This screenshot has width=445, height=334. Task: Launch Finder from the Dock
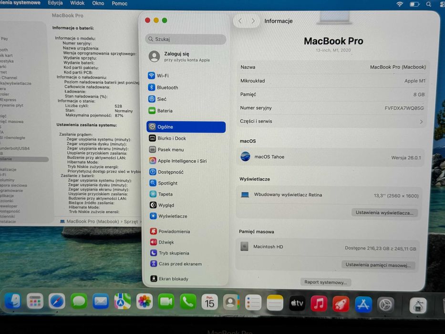[13, 301]
